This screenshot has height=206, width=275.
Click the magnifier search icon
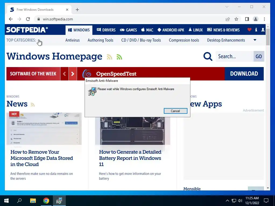(x=208, y=56)
